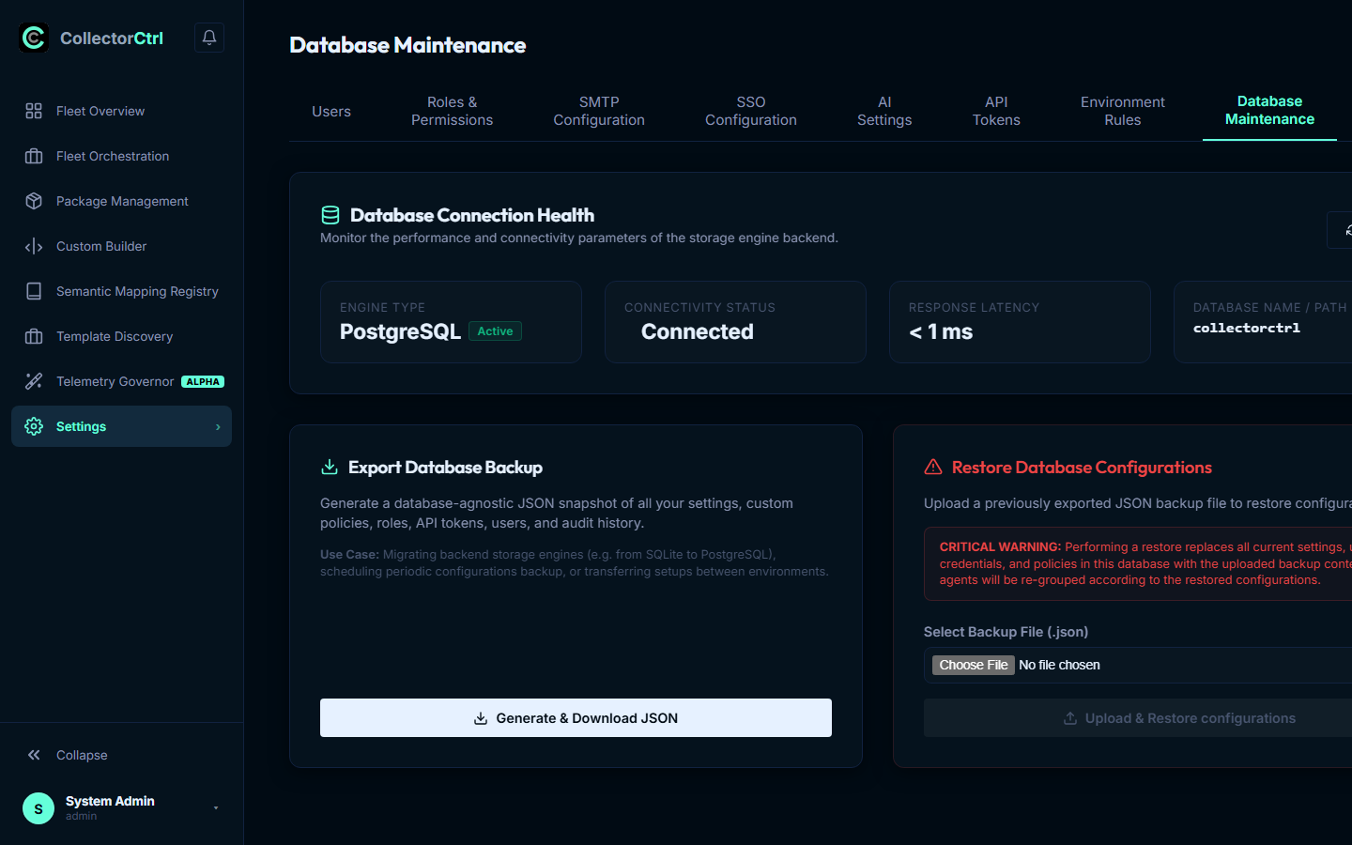Open the Roles & Permissions tab
1352x845 pixels.
[452, 111]
